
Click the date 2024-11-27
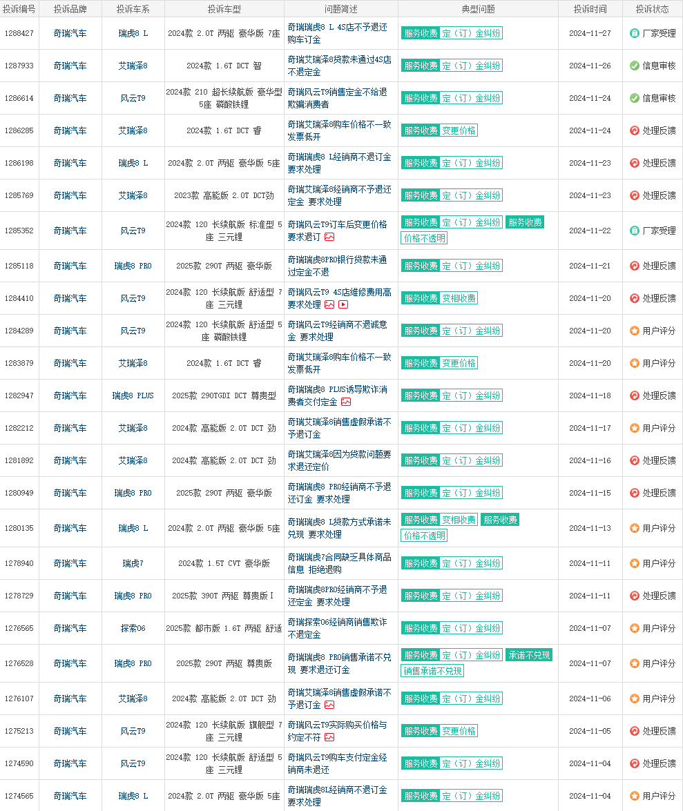coord(590,33)
